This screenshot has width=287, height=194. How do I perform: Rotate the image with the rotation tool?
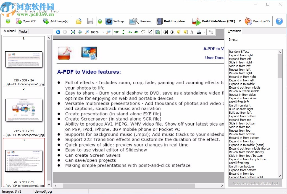click(143, 32)
